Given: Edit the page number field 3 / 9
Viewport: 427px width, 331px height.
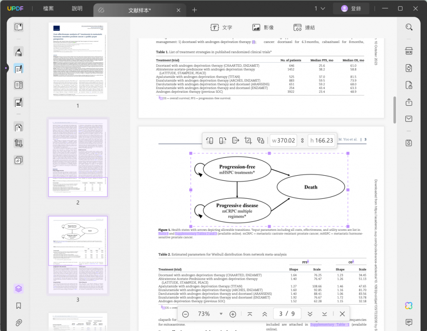Looking at the screenshot, I should pyautogui.click(x=287, y=314).
